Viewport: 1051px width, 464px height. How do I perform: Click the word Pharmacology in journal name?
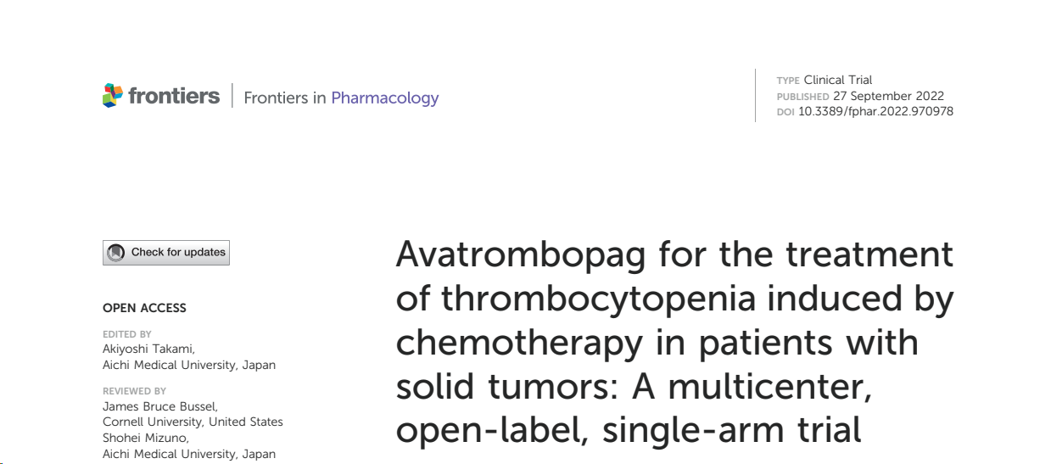tap(385, 98)
